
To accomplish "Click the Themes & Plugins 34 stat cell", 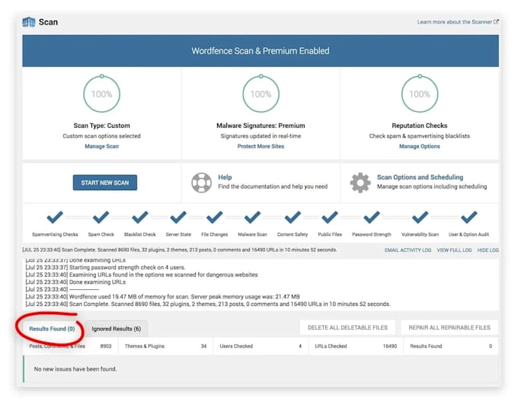I will click(165, 346).
